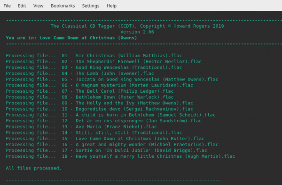This screenshot has height=185, width=282.
Task: Click the 'Version 2.06' text
Action: coord(137,32)
